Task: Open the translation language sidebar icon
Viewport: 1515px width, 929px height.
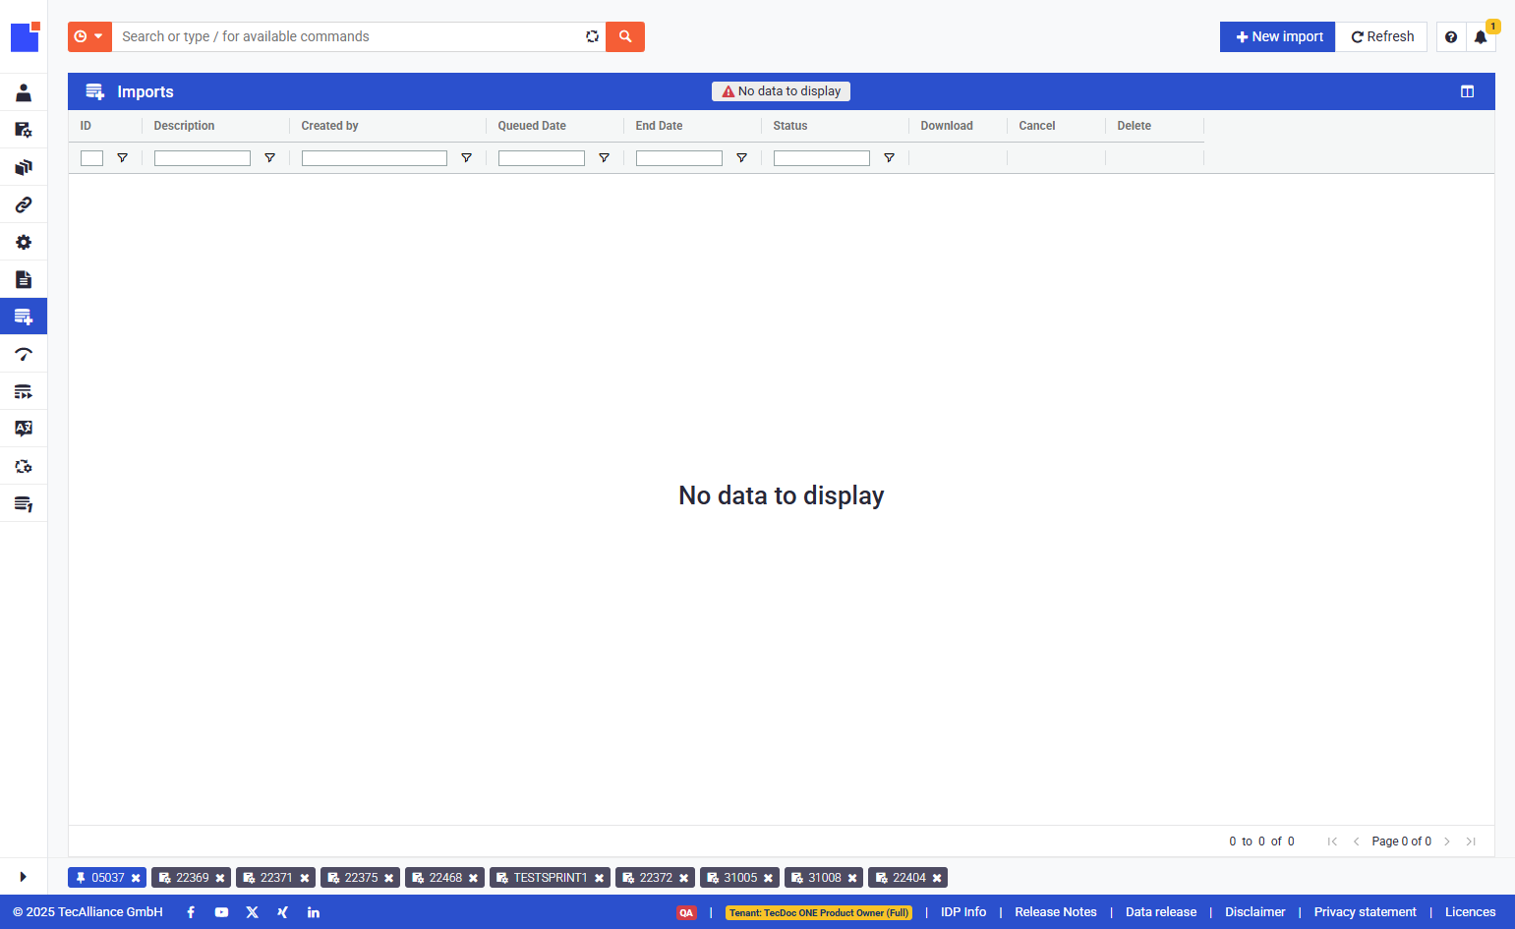Action: point(24,429)
